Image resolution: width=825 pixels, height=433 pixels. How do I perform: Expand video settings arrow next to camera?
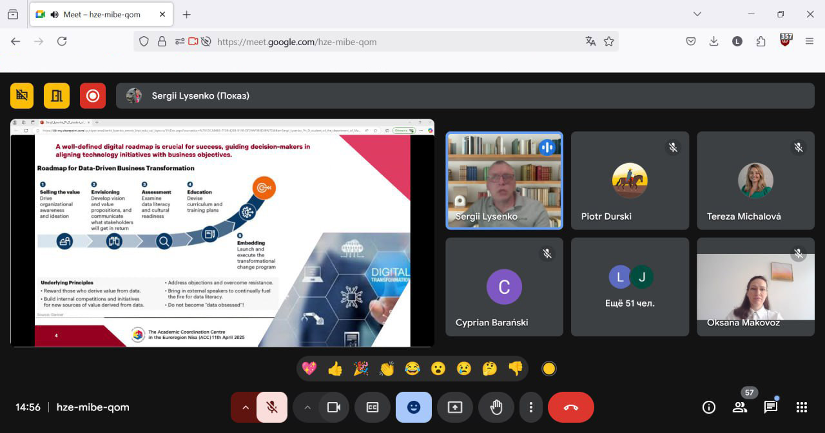point(307,407)
